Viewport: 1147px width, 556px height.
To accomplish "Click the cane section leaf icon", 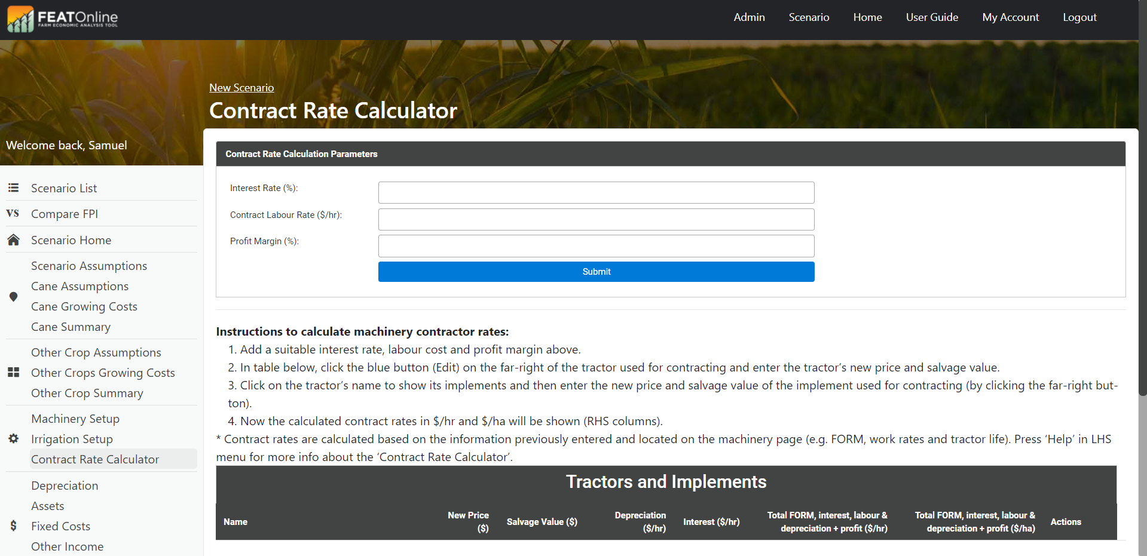I will [13, 297].
